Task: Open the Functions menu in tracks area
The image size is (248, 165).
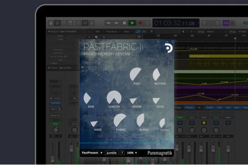Action: 113,31
